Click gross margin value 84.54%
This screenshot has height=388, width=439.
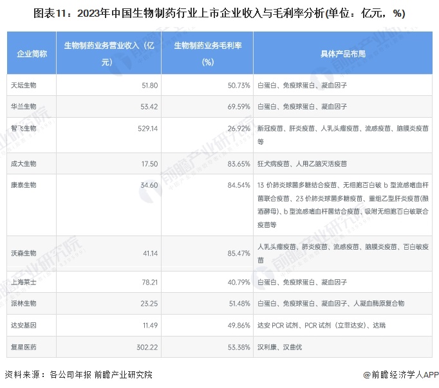tap(239, 185)
